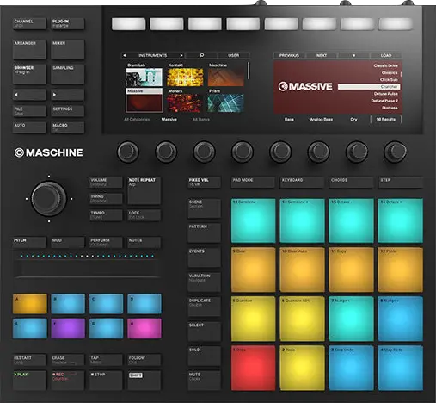Tap pad 3 Step Undo

pos(351,368)
